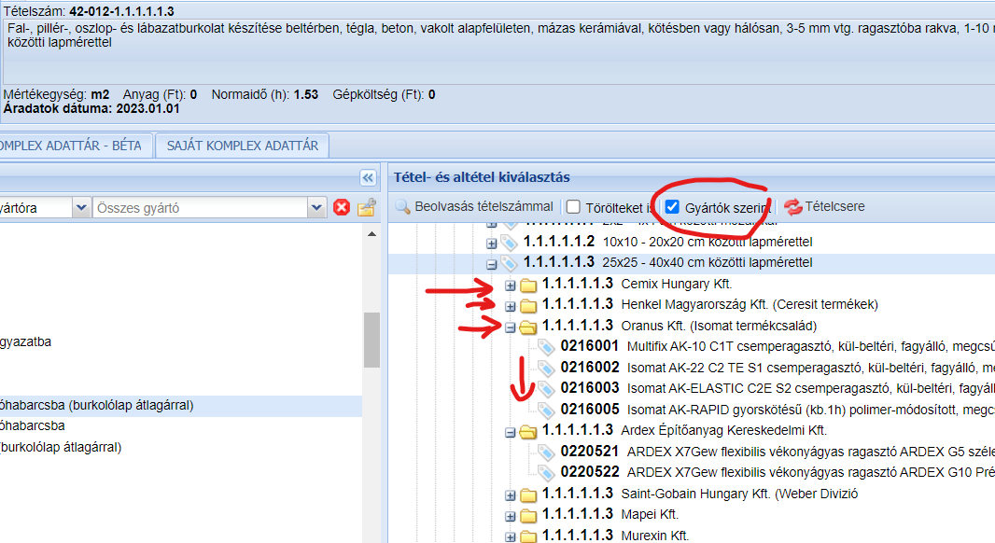Click tag icon of item 0216002

click(546, 368)
